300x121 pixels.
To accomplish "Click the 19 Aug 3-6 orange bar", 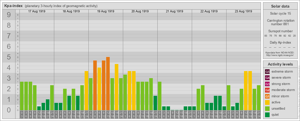I will pos(95,85).
